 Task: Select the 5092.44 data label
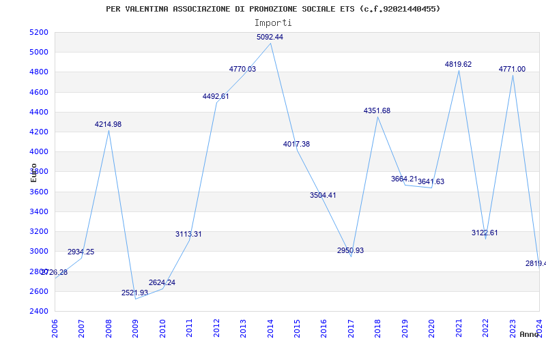pyautogui.click(x=270, y=38)
